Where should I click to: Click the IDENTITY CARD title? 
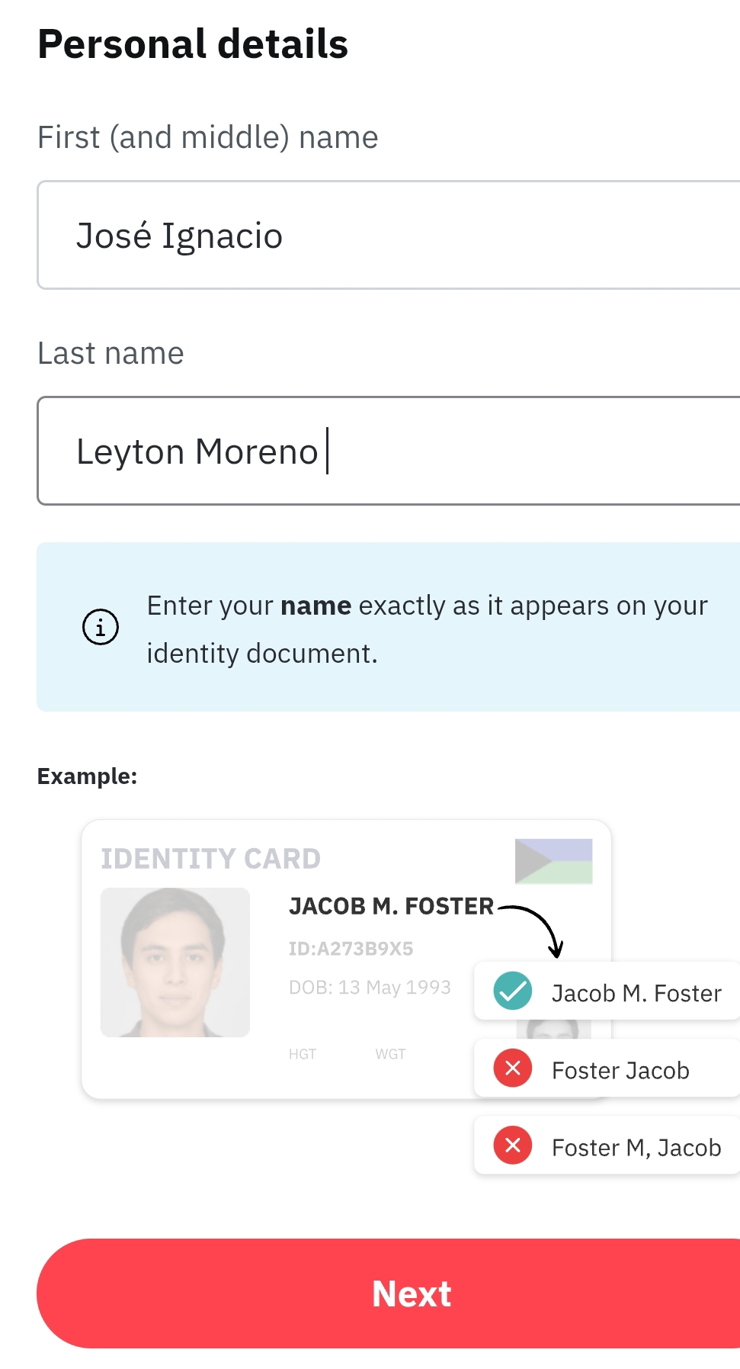pos(211,859)
